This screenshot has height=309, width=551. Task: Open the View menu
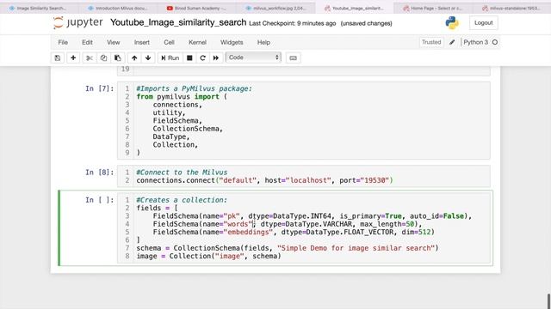113,42
